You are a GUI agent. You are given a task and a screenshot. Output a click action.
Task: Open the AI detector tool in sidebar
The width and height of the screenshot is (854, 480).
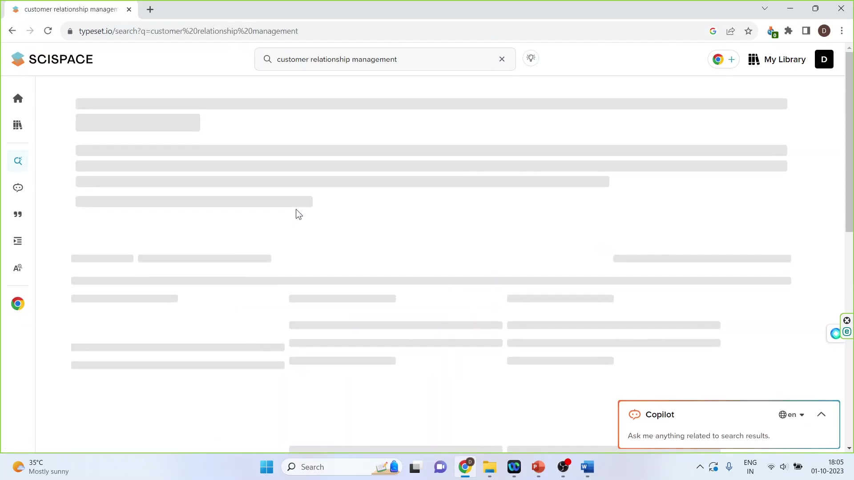tap(17, 268)
